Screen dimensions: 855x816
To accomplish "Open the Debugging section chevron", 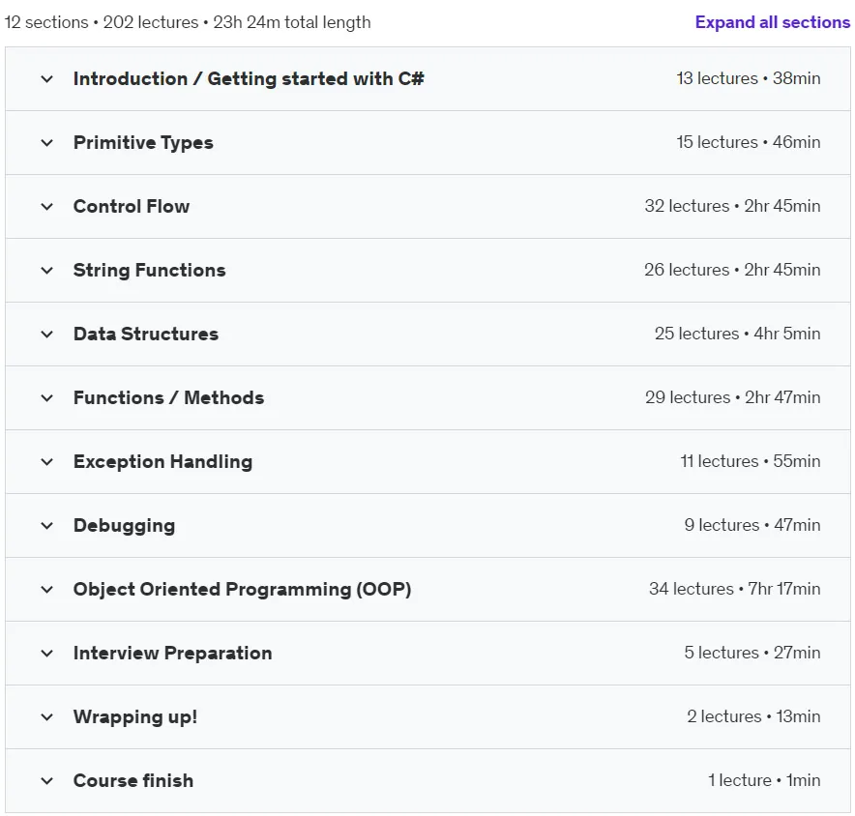I will 46,525.
